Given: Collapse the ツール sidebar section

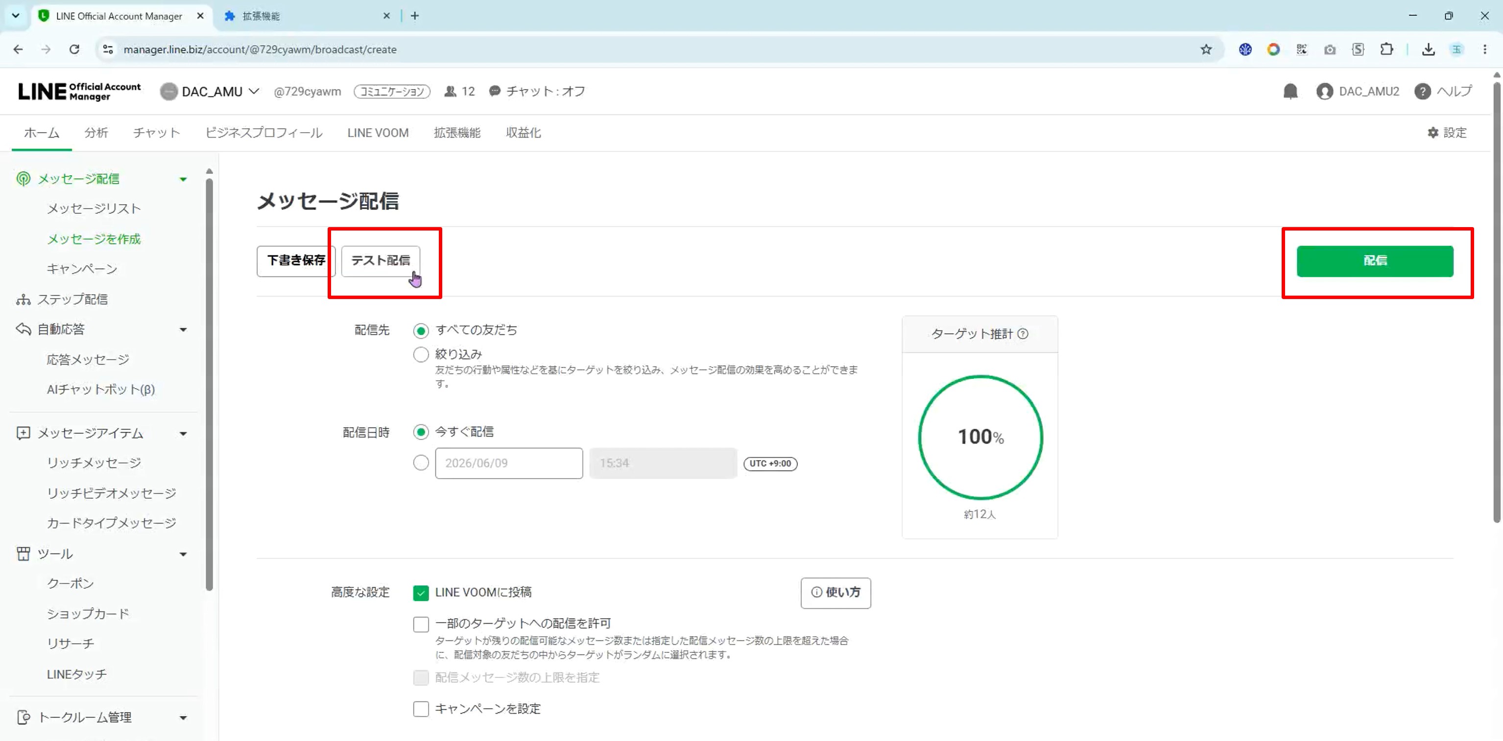Looking at the screenshot, I should click(x=183, y=555).
